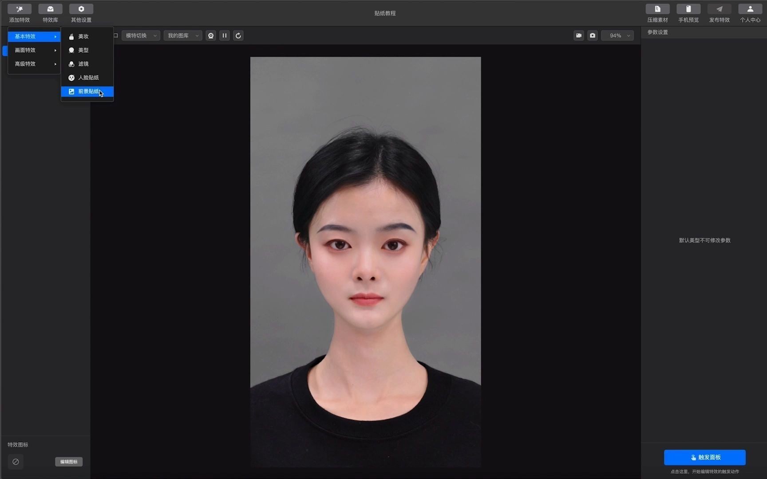Screen dimensions: 767x479
Task: Click the video recording icon
Action: tap(579, 35)
